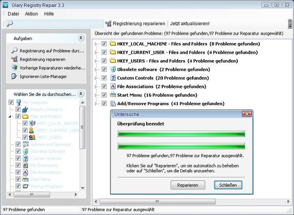The width and height of the screenshot is (294, 215).
Task: Expand the HKEY_LOCAL_MACHINE results row
Action: click(x=96, y=44)
